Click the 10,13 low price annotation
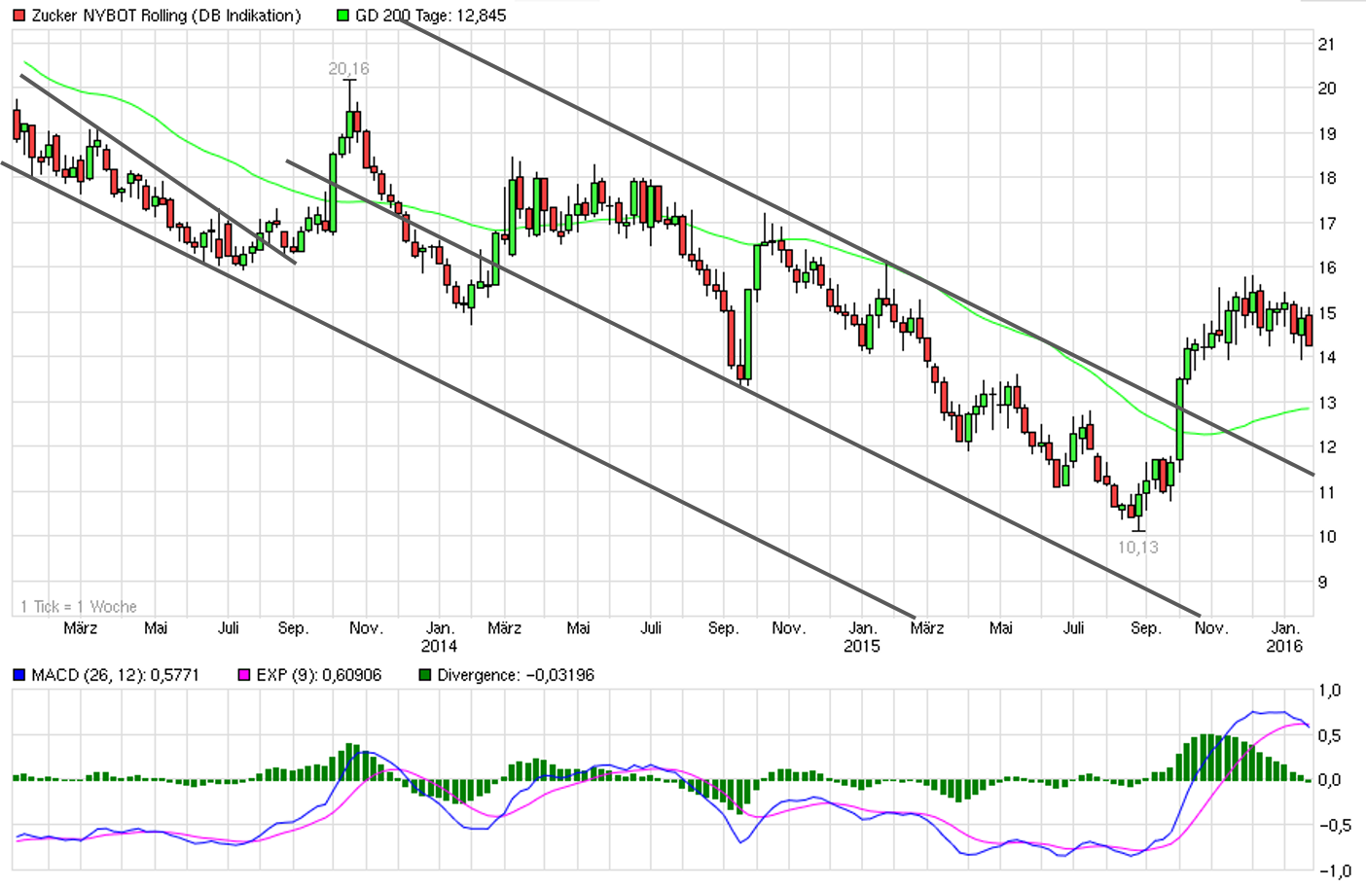 click(x=1137, y=548)
